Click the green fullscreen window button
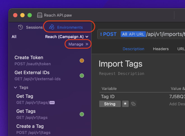The image size is (185, 136). 30,15
